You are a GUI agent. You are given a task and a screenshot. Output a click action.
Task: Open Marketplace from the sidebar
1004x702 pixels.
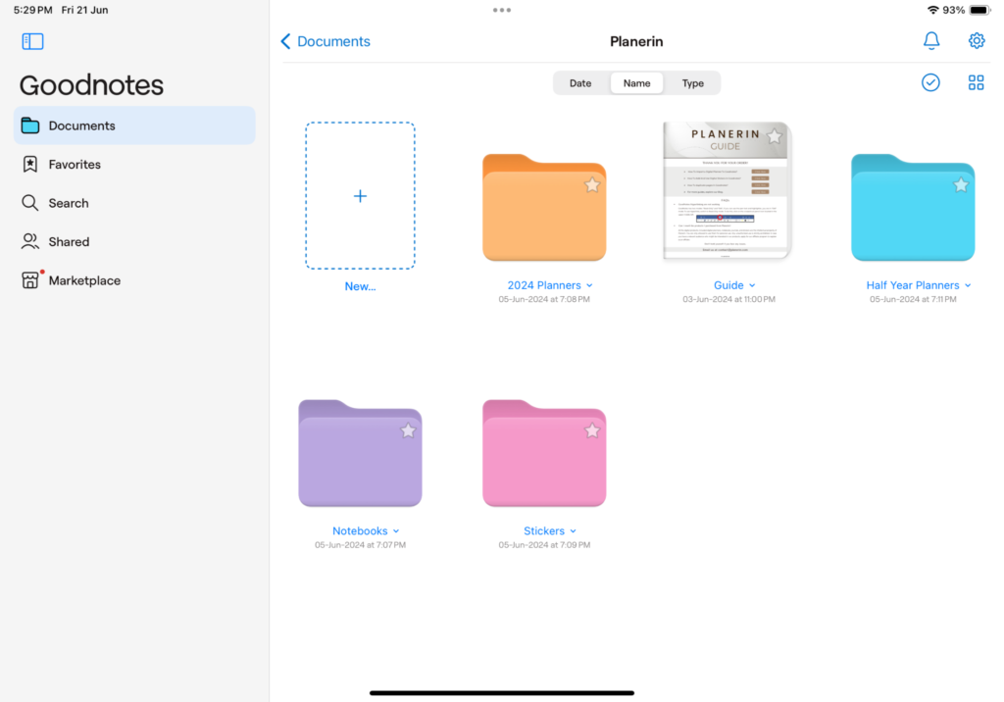[134, 280]
